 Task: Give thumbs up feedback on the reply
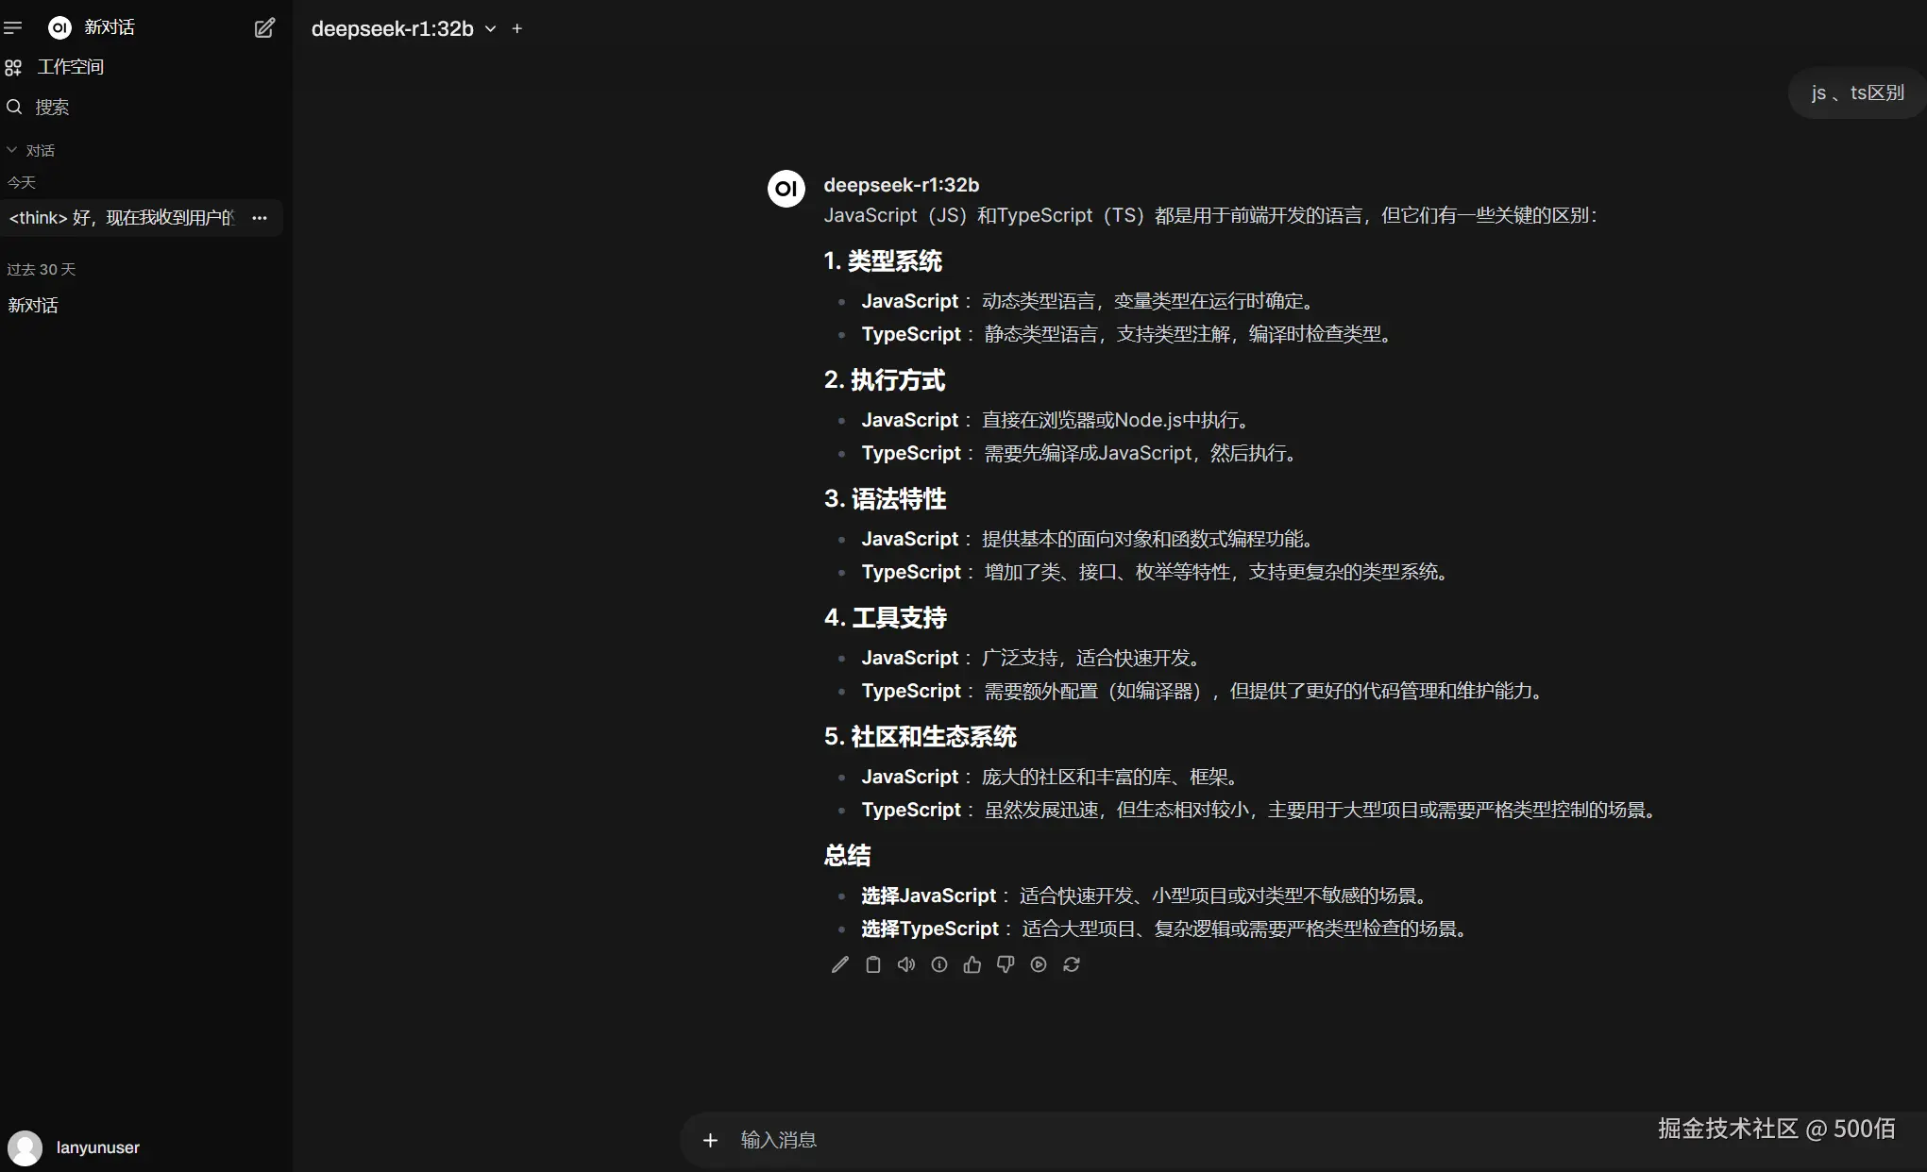click(x=972, y=964)
